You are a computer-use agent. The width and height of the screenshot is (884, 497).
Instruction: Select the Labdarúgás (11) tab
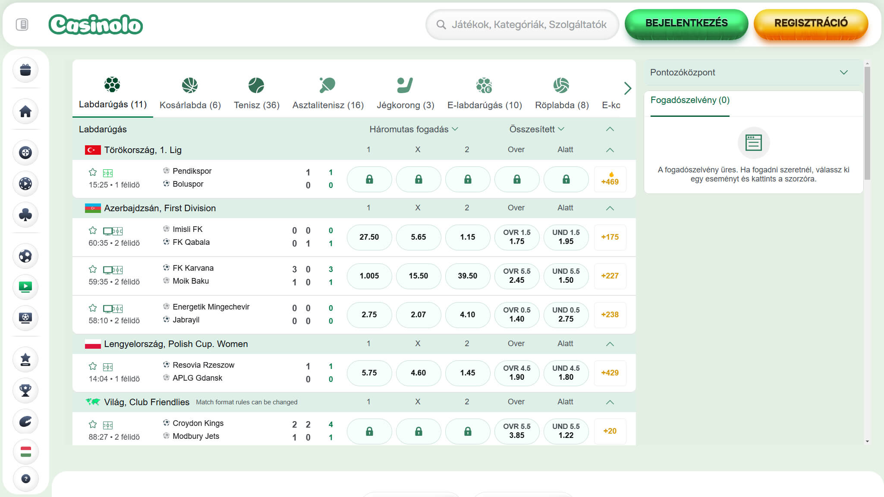[x=113, y=93]
